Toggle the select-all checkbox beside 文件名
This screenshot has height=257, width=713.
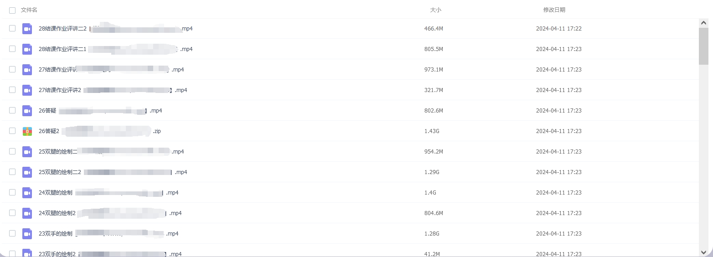[12, 10]
